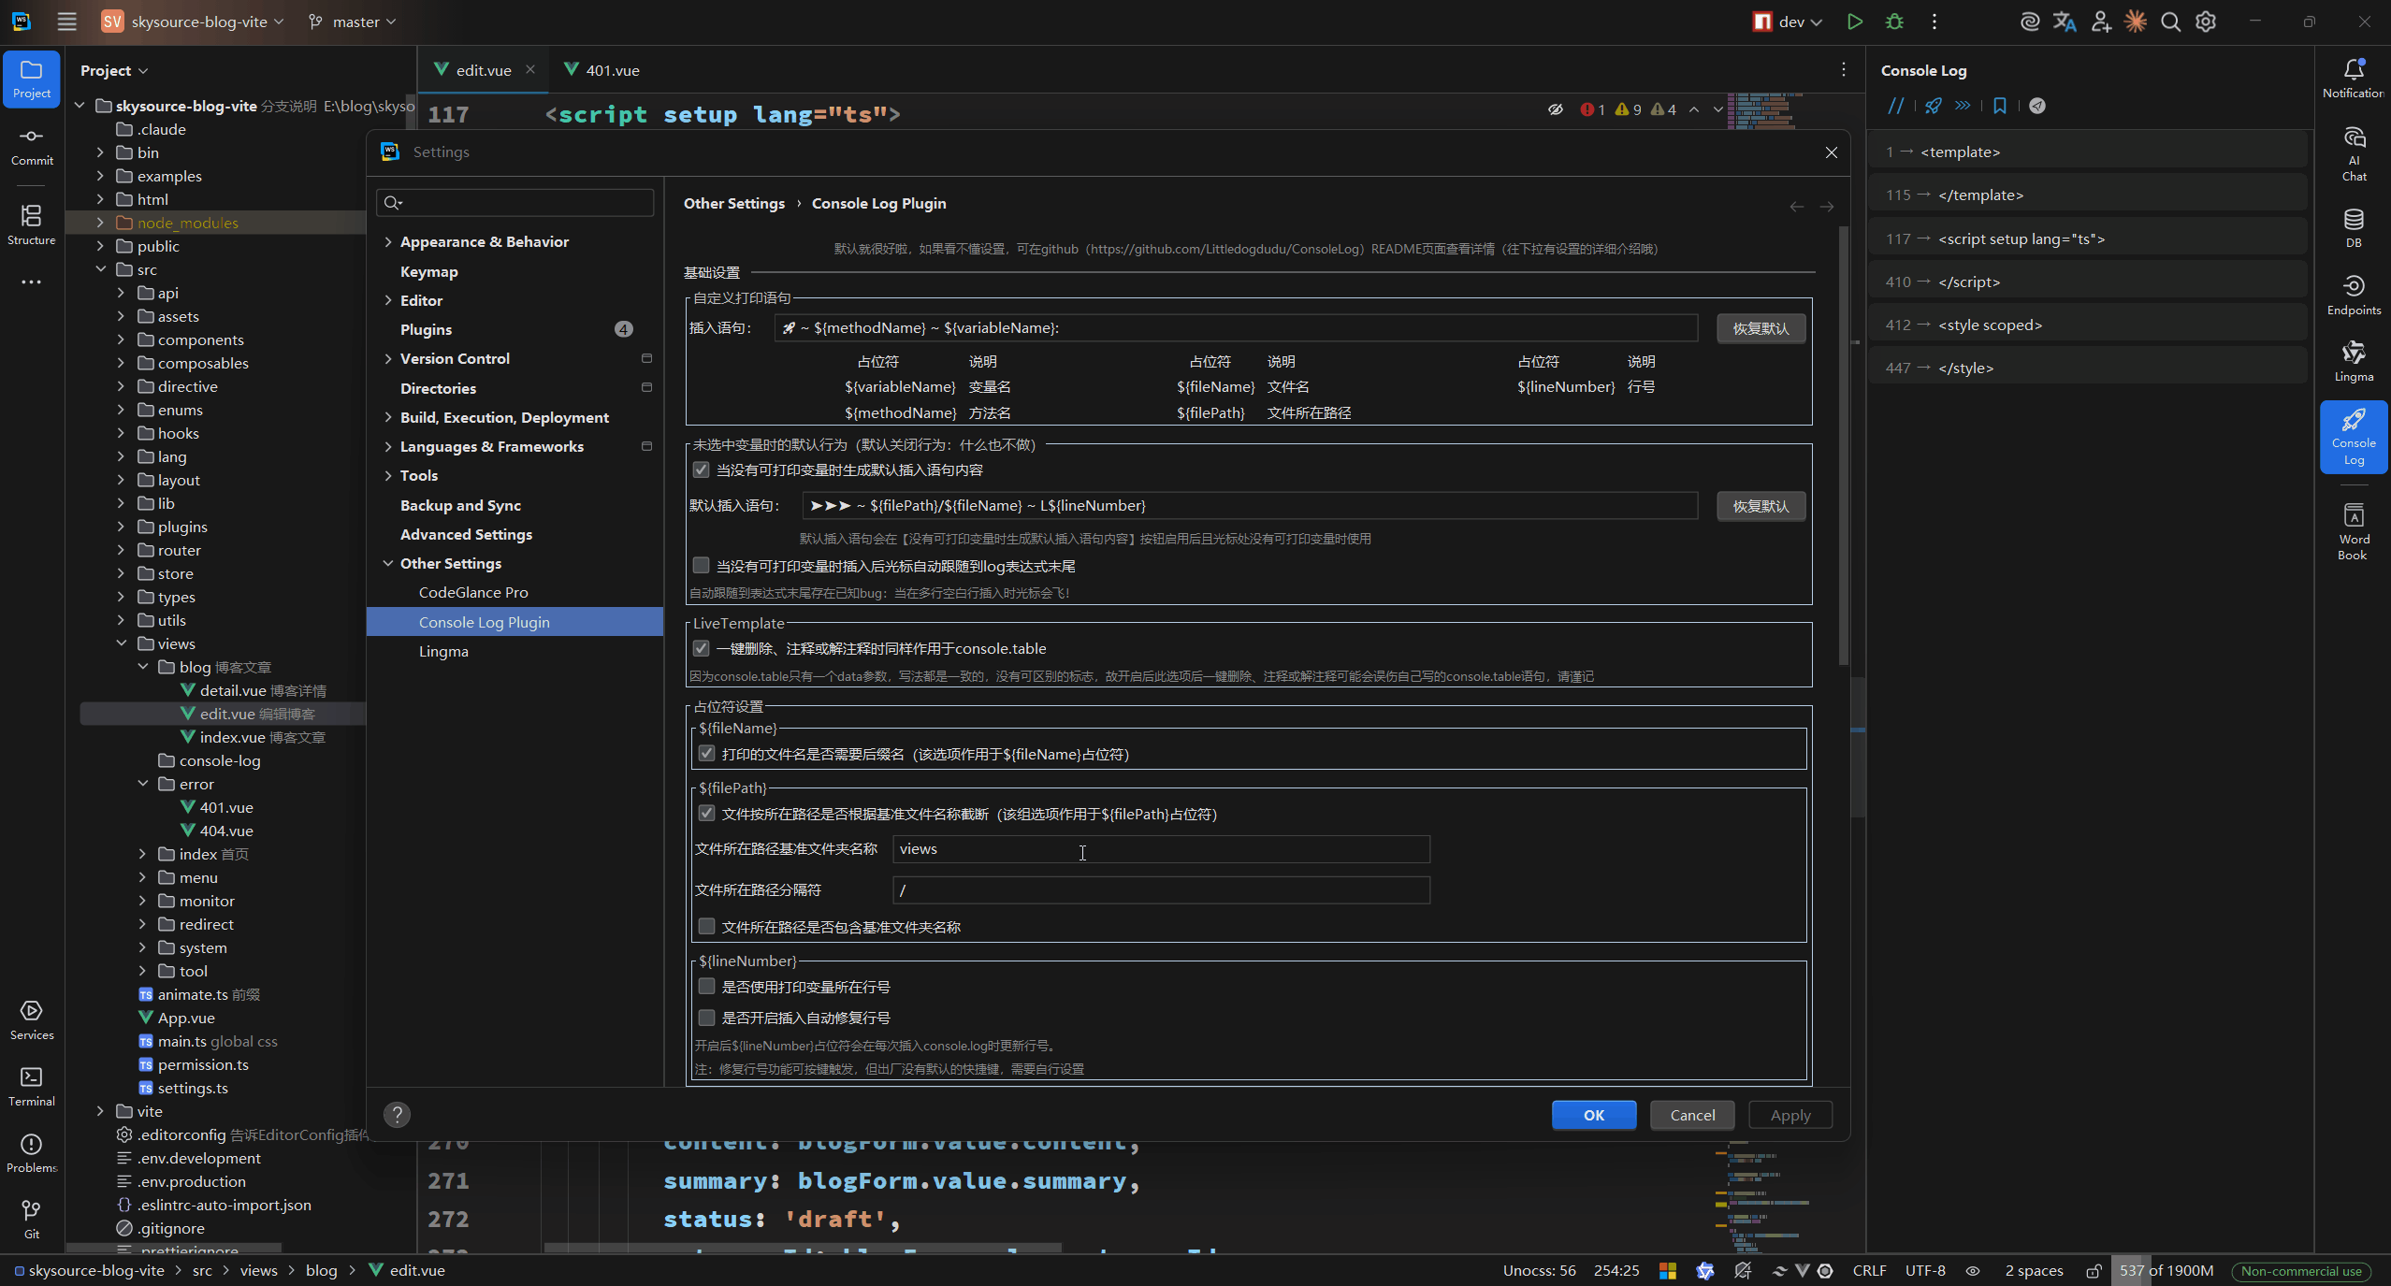Click Other Settings breadcrumb link
This screenshot has height=1286, width=2391.
[x=734, y=203]
